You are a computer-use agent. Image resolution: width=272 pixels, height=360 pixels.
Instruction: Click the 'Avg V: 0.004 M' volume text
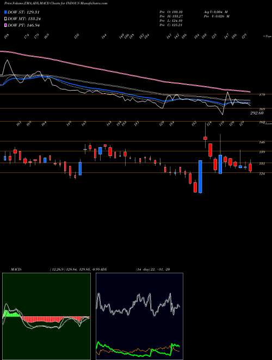coord(215,12)
